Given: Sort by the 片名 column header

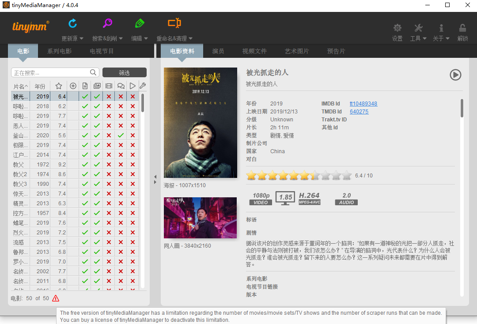Looking at the screenshot, I should pyautogui.click(x=20, y=87).
